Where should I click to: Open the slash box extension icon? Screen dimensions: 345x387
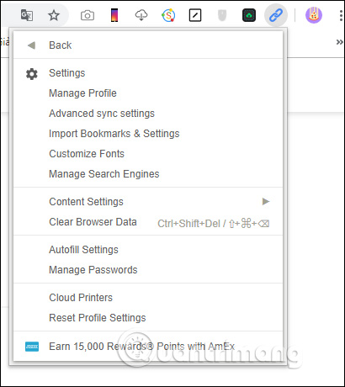(x=195, y=15)
